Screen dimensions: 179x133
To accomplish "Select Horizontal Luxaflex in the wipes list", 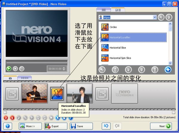I will point(133,37).
